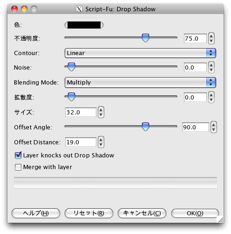Click the size (サイズ) input field showing 32.0
Viewport: 231px width, 234px height.
(81, 112)
